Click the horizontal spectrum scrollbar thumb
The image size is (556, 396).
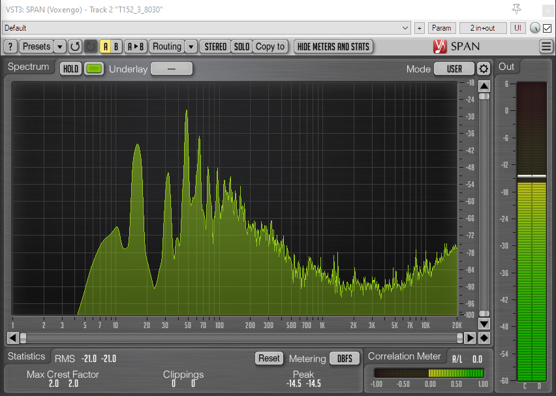coord(23,337)
